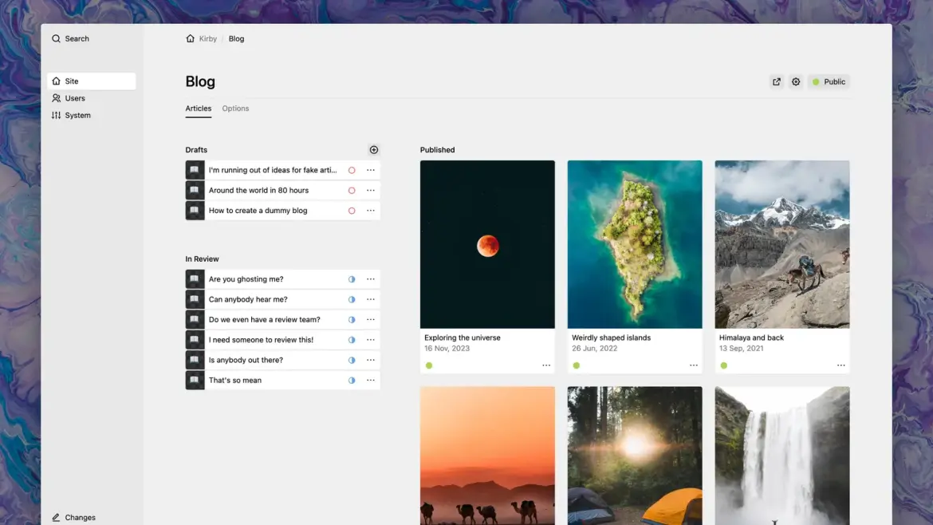Open Changes at sidebar bottom

pyautogui.click(x=73, y=517)
